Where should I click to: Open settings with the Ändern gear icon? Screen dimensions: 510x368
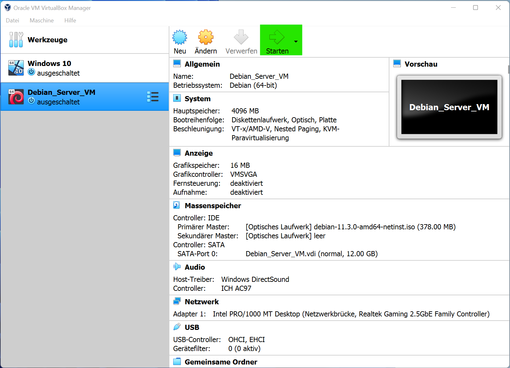206,37
